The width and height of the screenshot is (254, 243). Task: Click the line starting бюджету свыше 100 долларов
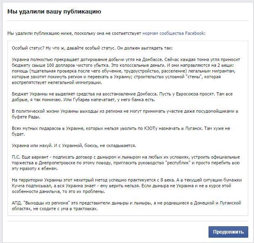tap(123, 65)
